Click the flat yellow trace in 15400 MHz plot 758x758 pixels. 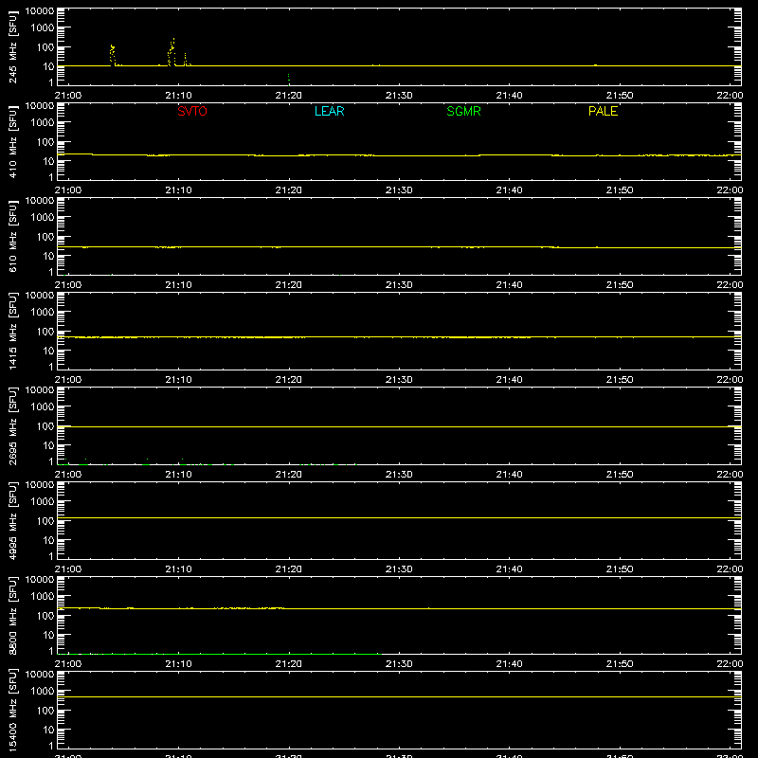pyautogui.click(x=399, y=696)
